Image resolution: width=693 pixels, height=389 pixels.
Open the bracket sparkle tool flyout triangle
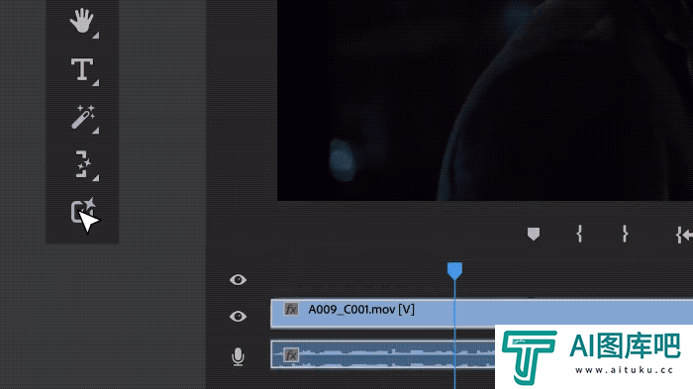[95, 178]
